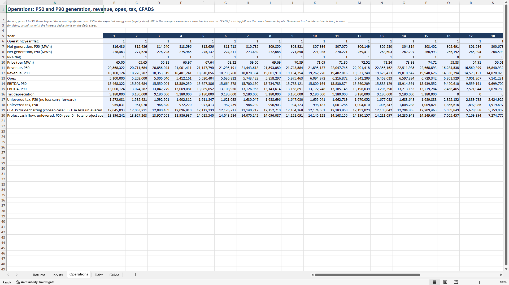This screenshot has width=509, height=285.
Task: Click 'Net generation, P90 (MWh)' label
Action: [29, 52]
